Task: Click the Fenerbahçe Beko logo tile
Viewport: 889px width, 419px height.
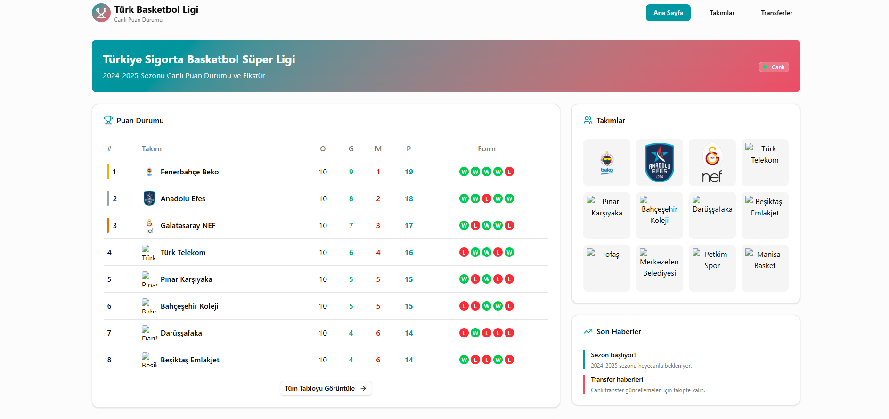Action: tap(606, 163)
